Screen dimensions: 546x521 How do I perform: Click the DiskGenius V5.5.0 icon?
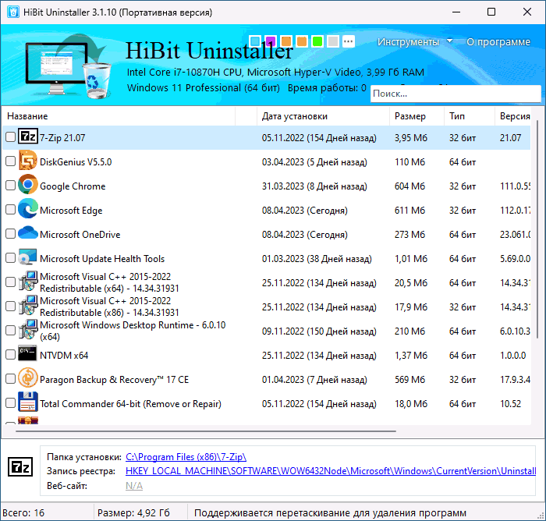click(28, 161)
